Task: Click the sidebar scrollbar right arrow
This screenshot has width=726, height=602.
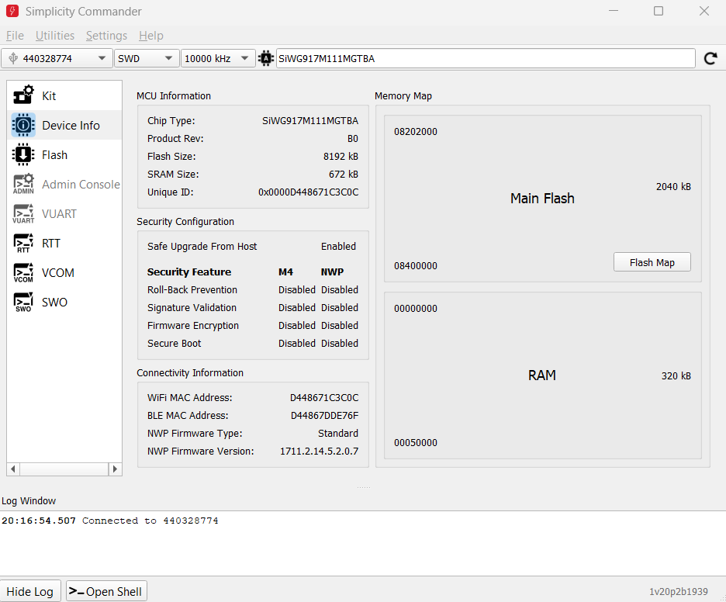Action: coord(115,469)
